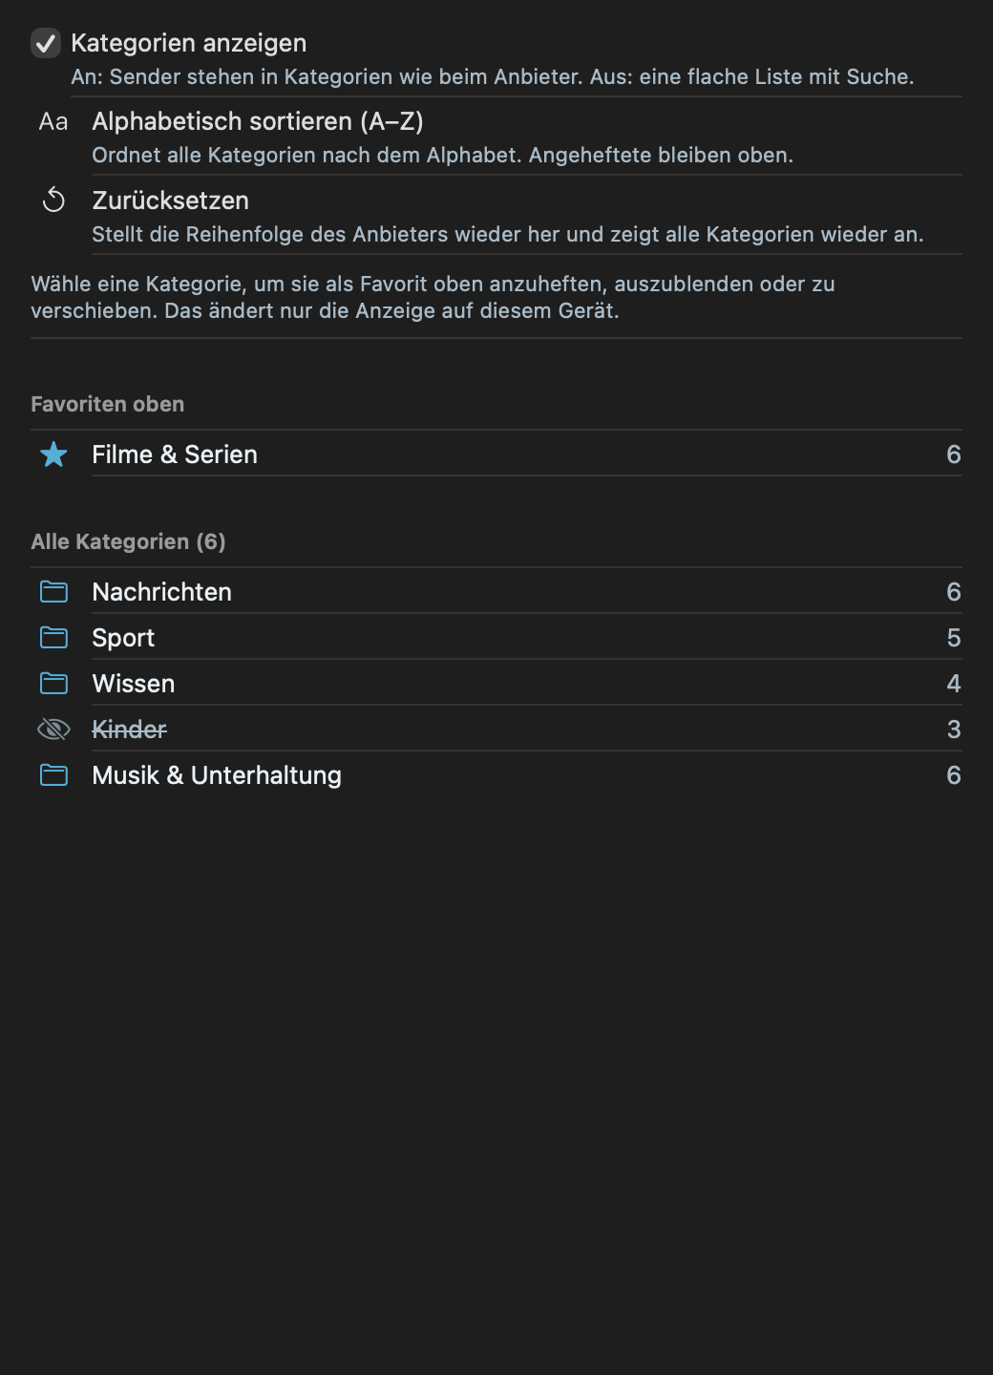
Task: Click the folder icon next to Nachrichten
Action: pos(53,592)
